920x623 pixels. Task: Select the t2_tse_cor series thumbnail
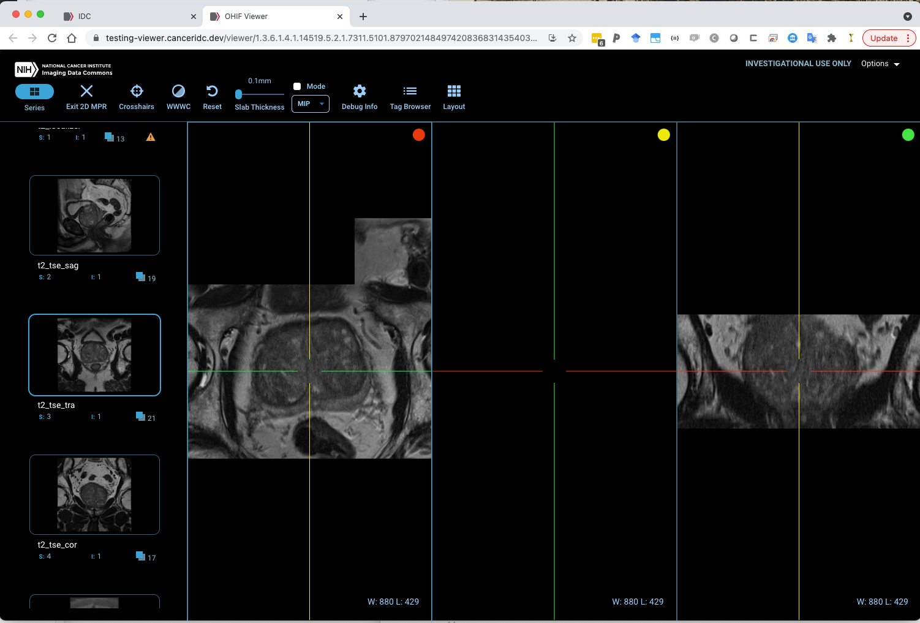tap(94, 495)
